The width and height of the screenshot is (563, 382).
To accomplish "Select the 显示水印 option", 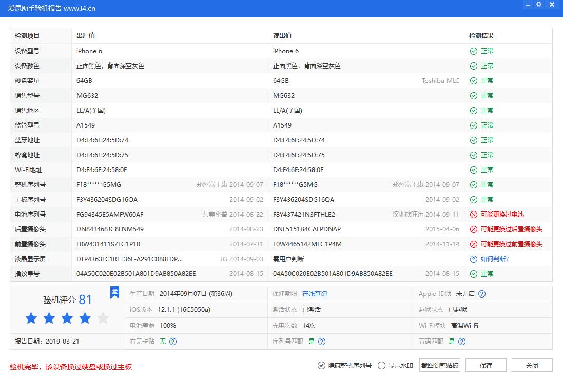I will click(x=381, y=365).
